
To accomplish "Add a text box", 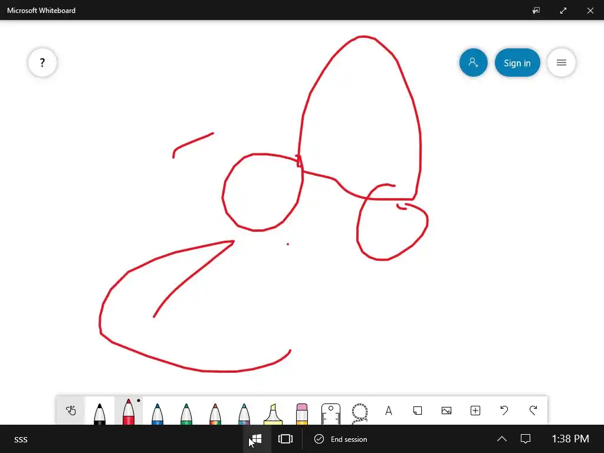I will 389,411.
